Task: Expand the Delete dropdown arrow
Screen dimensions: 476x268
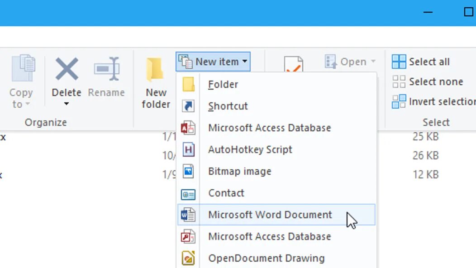Action: click(66, 104)
